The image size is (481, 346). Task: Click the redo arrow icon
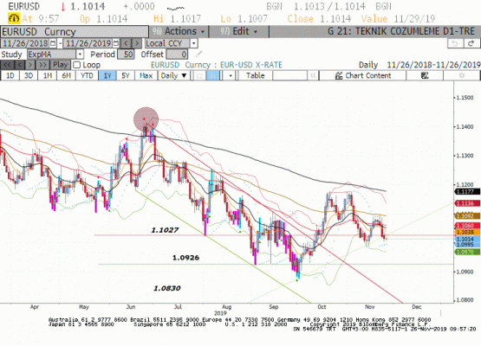pos(471,43)
